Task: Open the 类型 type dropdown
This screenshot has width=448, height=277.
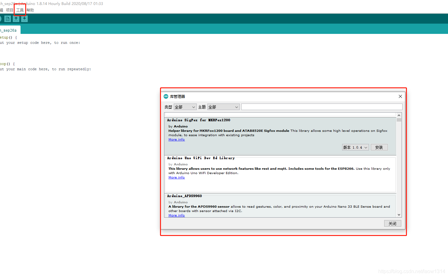Action: (x=185, y=107)
